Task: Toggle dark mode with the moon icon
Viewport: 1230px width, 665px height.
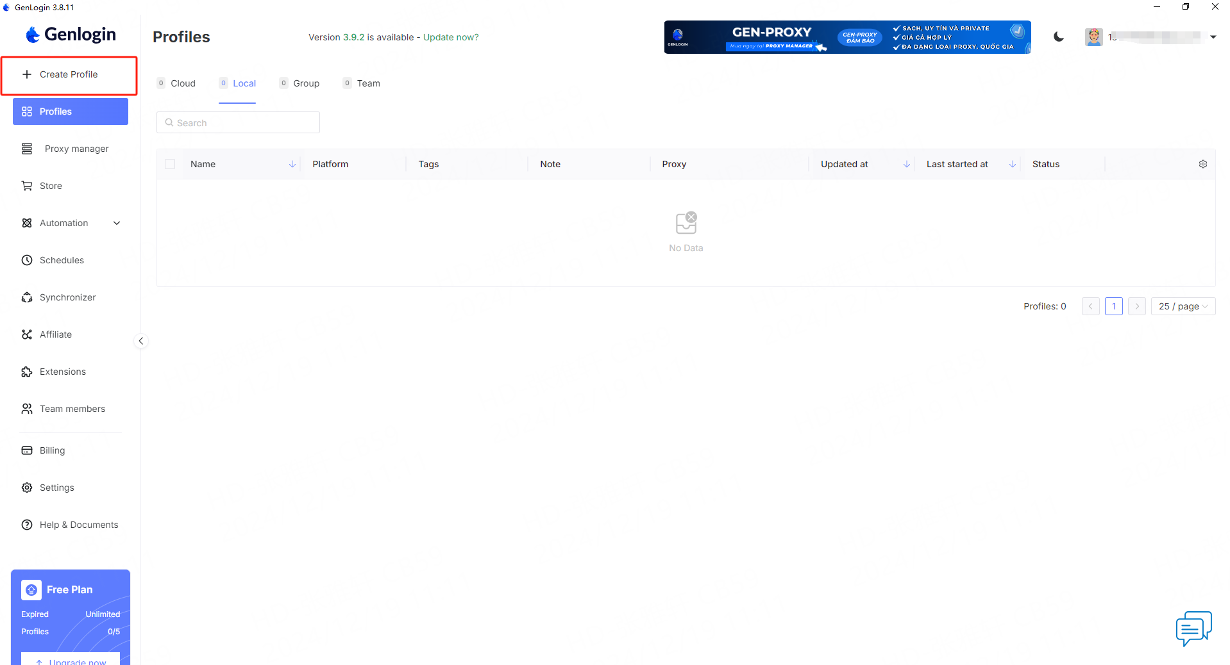Action: click(1059, 37)
